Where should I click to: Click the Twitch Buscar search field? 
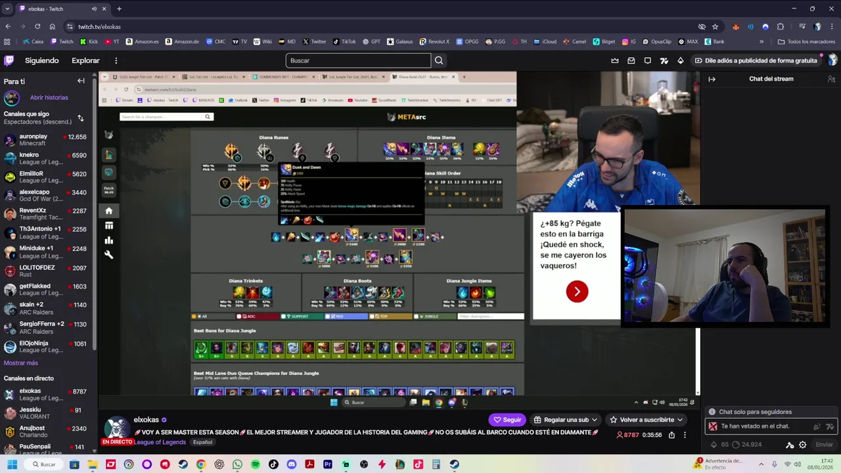point(359,60)
